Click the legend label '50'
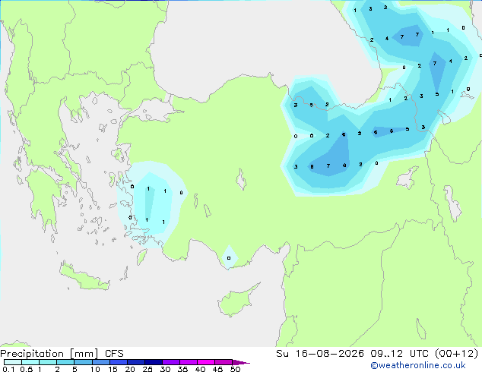 click(x=236, y=369)
